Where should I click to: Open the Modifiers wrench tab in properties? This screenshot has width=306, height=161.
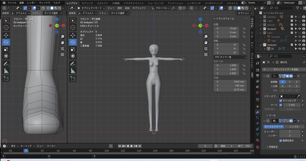(x=258, y=112)
